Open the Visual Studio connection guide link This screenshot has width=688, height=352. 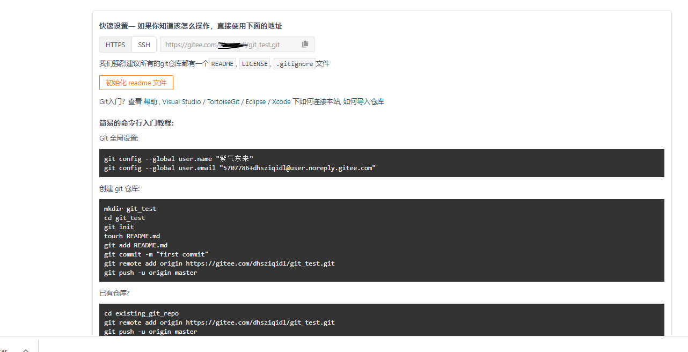pos(181,101)
